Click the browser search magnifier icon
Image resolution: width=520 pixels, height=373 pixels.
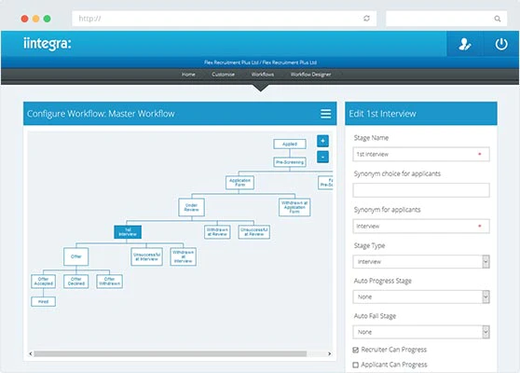(x=498, y=19)
